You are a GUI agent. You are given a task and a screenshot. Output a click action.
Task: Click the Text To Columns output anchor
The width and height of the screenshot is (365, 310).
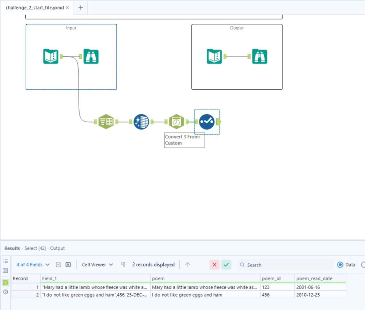[x=117, y=122]
